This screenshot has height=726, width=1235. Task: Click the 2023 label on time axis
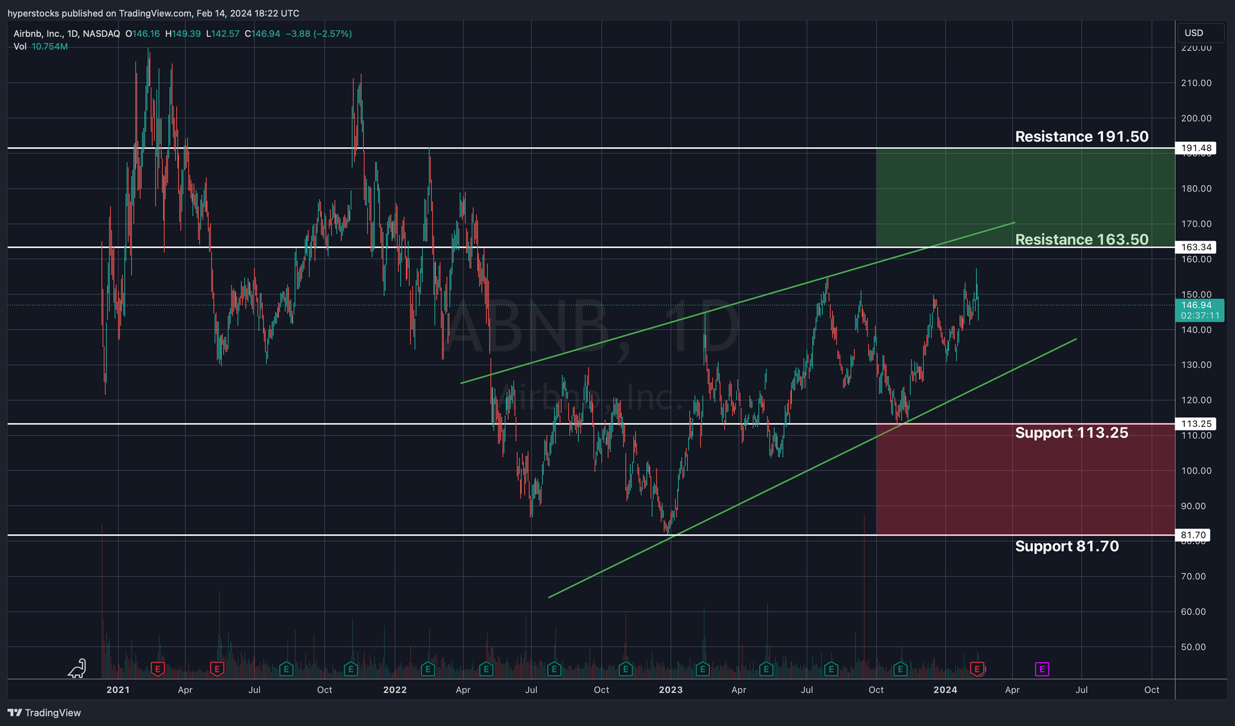click(671, 690)
